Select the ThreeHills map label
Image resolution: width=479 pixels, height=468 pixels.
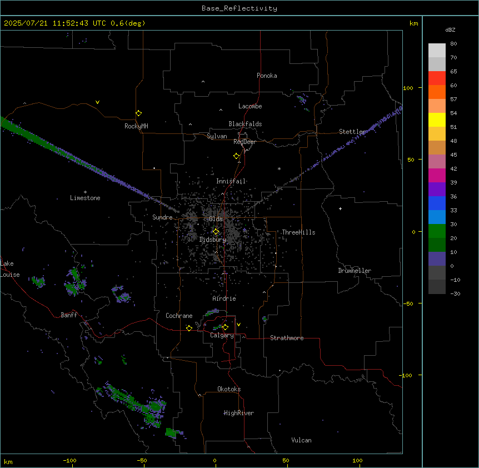pos(298,232)
